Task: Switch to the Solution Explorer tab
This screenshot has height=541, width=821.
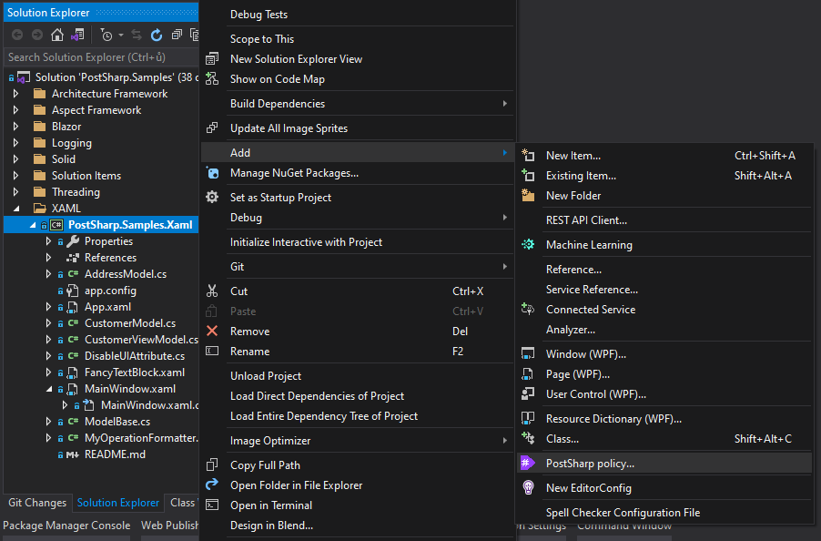Action: pos(117,502)
